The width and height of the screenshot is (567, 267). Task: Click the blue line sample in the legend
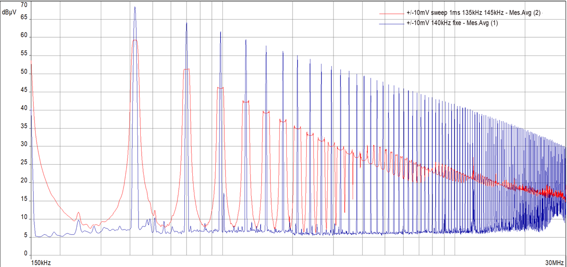coord(392,24)
